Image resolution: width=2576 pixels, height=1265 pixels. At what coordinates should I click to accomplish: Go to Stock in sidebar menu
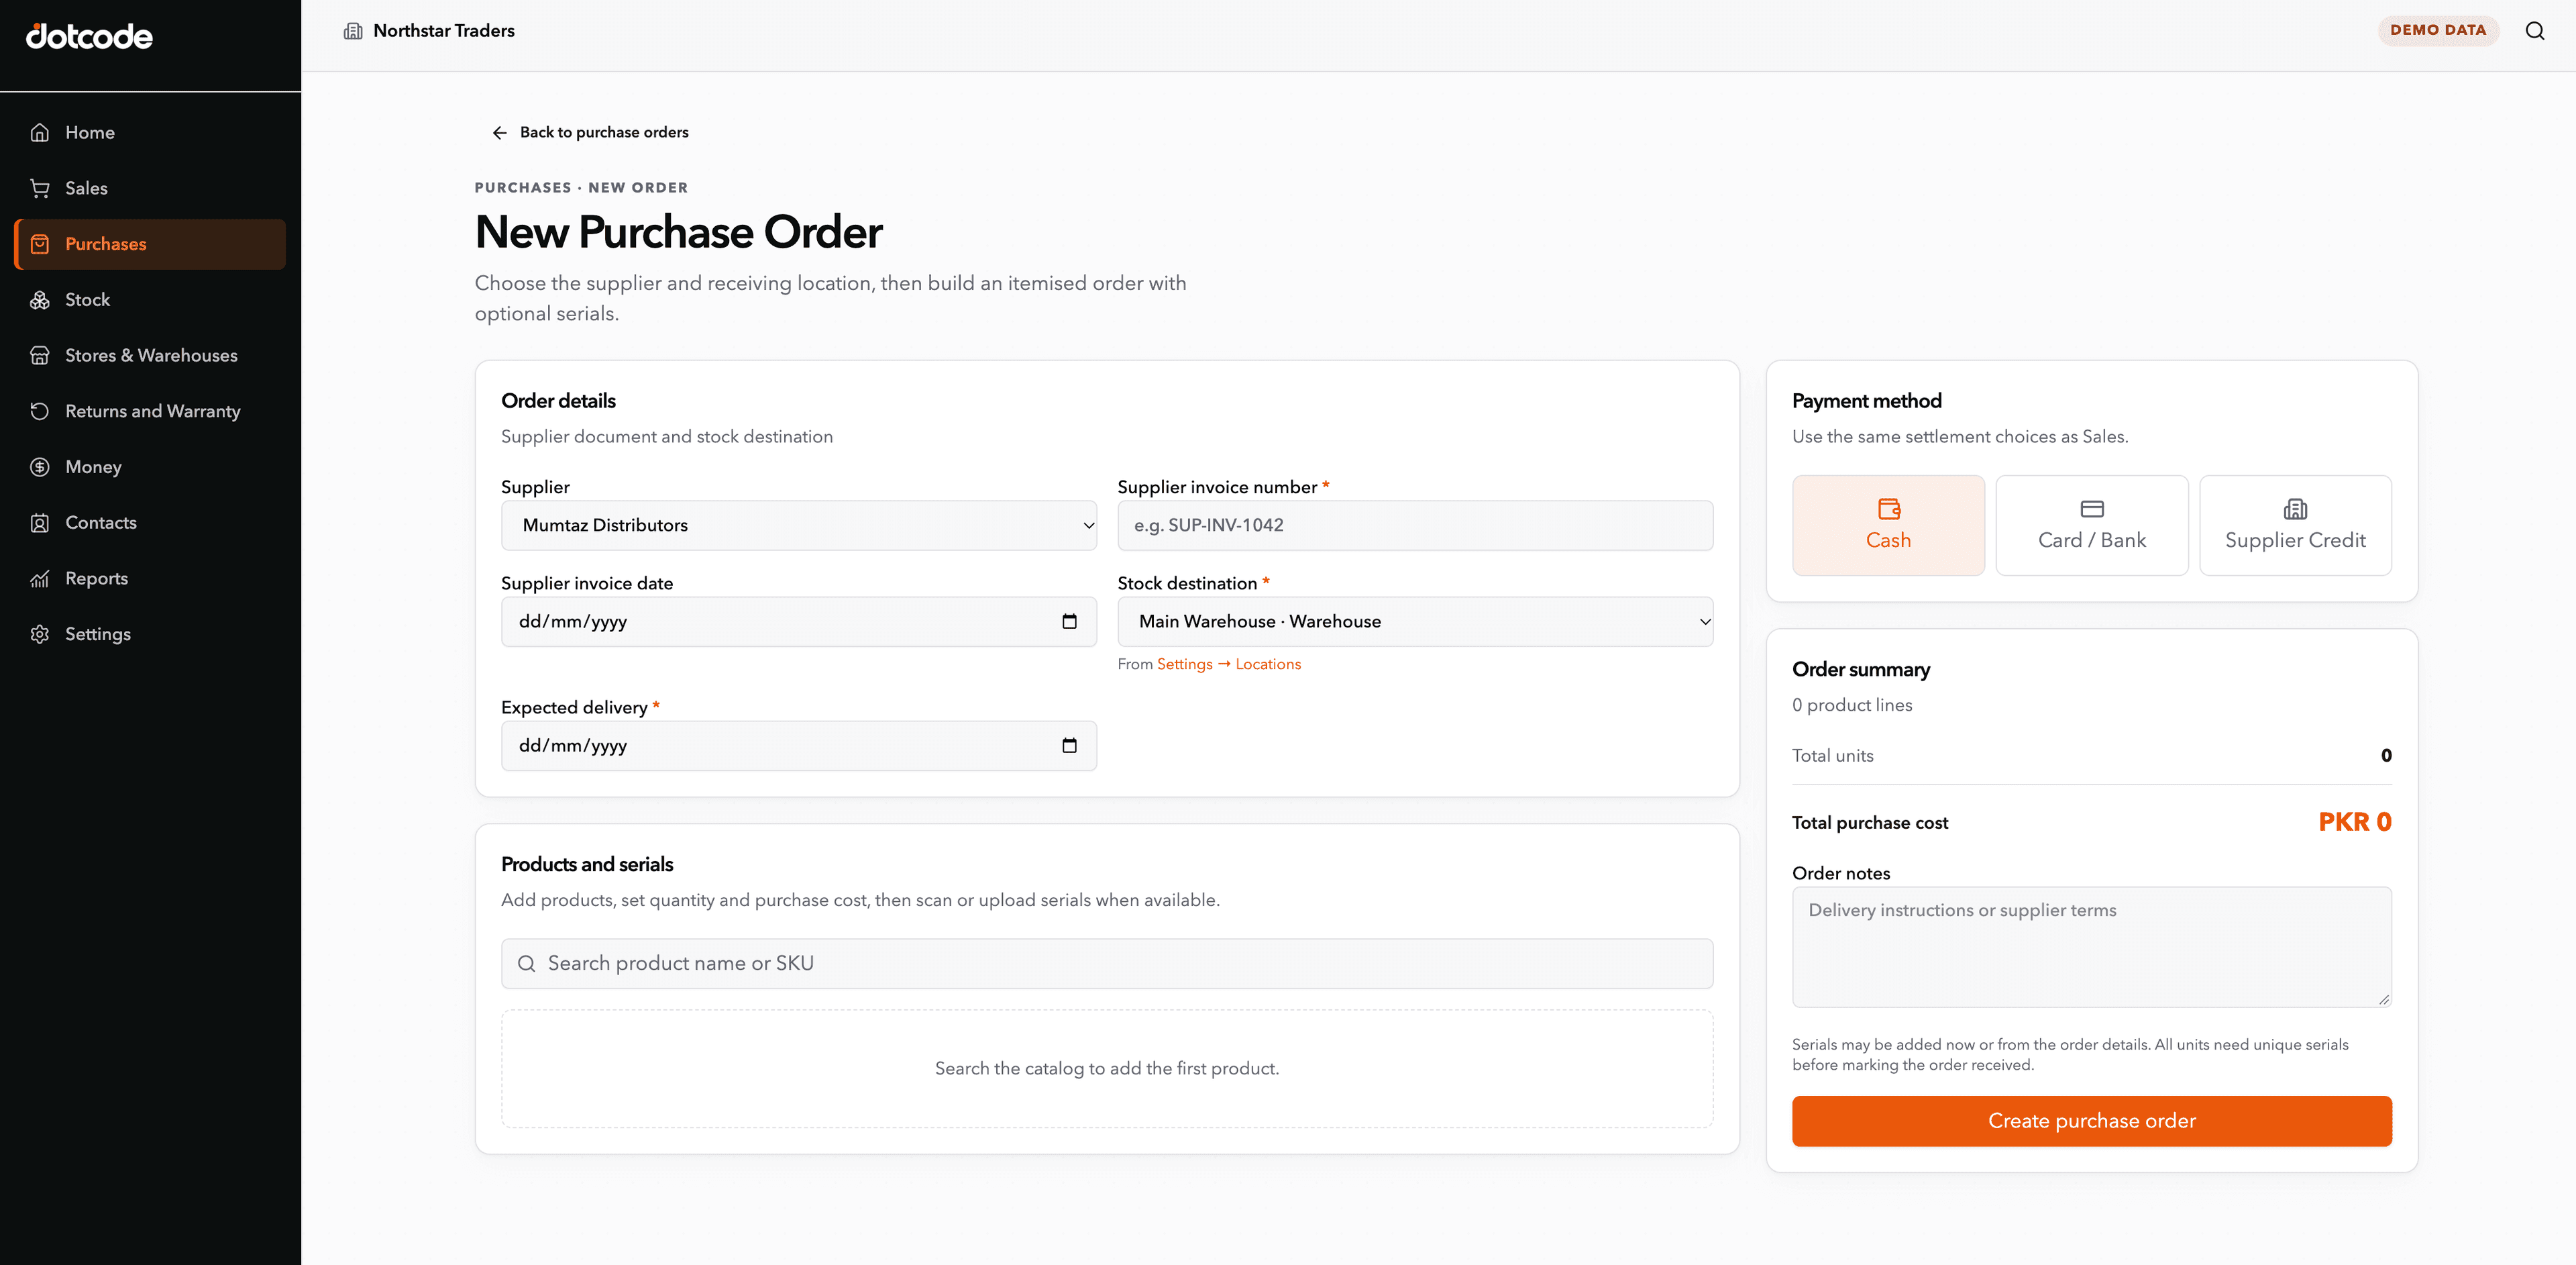click(x=150, y=300)
